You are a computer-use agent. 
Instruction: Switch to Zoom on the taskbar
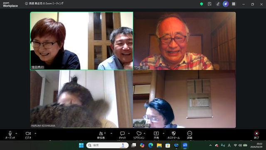click(185, 145)
